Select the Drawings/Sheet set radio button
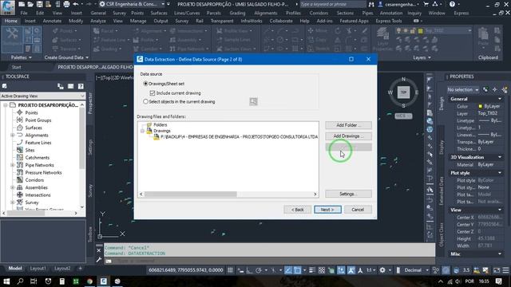Image resolution: width=511 pixels, height=287 pixels. [145, 84]
